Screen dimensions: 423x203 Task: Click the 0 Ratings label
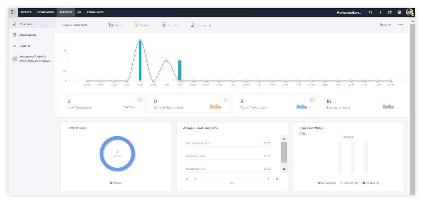(x=349, y=137)
